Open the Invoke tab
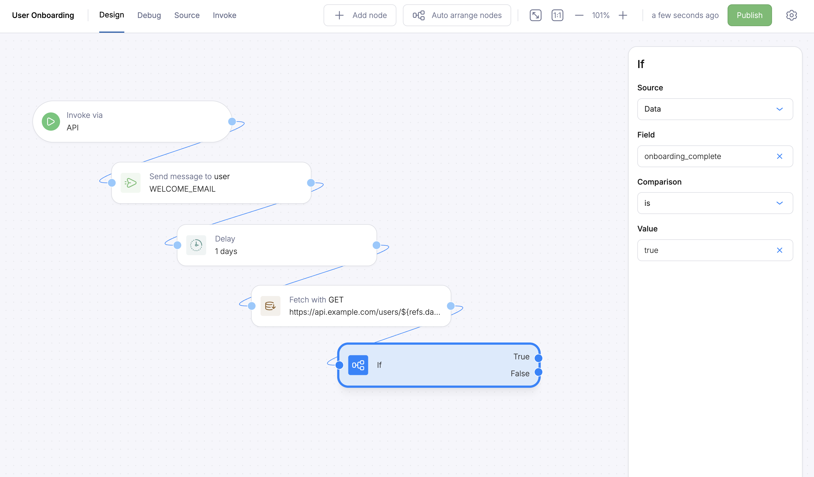This screenshot has width=814, height=477. 224,15
